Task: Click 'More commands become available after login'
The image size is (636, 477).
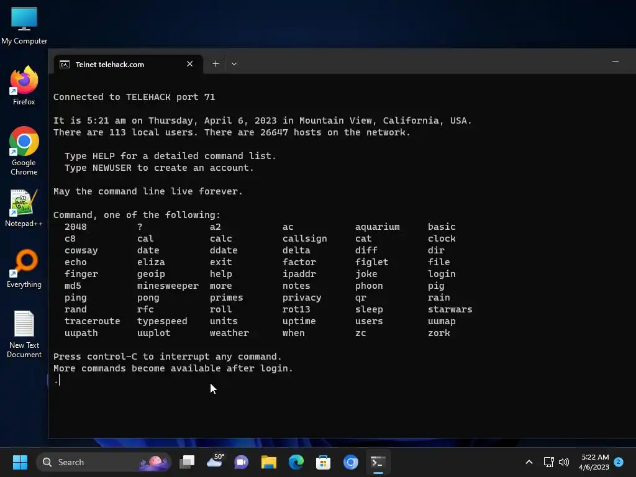Action: [x=173, y=369]
